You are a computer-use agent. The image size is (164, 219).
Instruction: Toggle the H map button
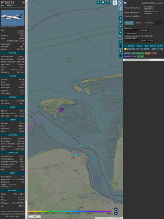[103, 2]
